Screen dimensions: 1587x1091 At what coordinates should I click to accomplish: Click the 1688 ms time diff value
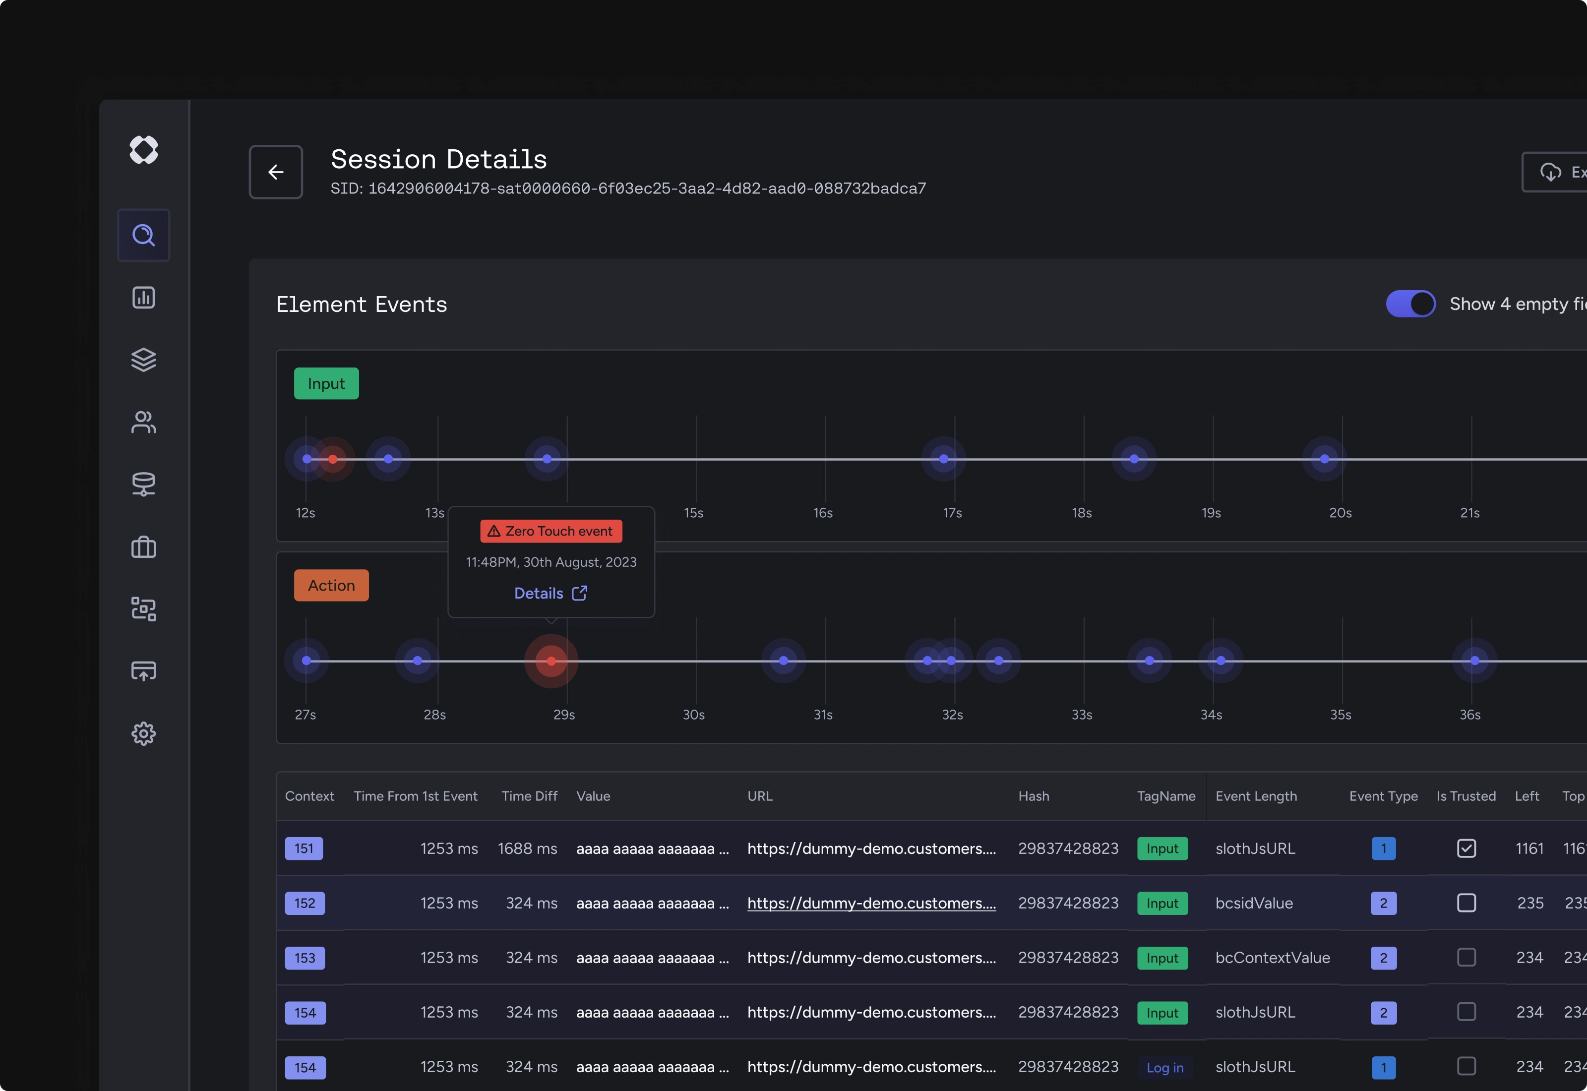pos(528,849)
